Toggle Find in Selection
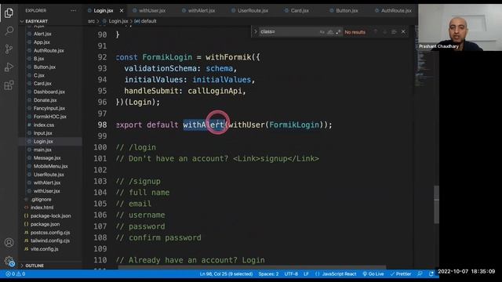This screenshot has width=502, height=282. 394,31
